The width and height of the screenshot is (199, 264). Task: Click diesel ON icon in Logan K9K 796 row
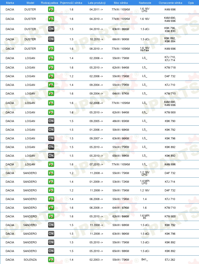pos(51,138)
